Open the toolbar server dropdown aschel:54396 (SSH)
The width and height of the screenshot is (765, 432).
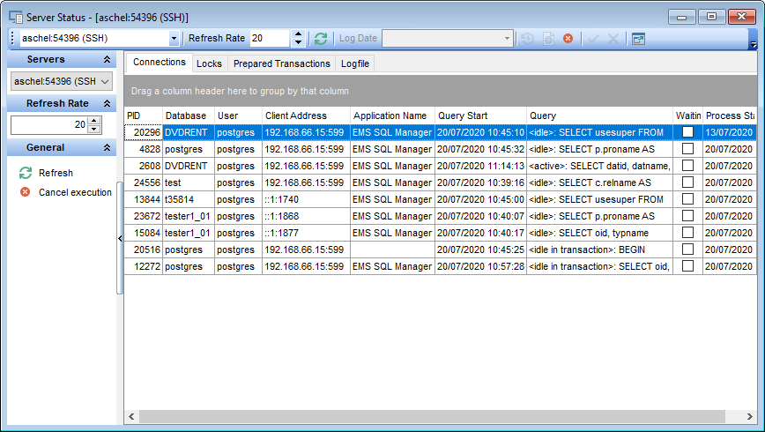click(174, 39)
